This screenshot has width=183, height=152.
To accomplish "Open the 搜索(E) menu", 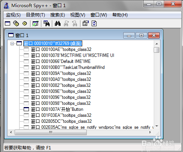I will [57, 15].
